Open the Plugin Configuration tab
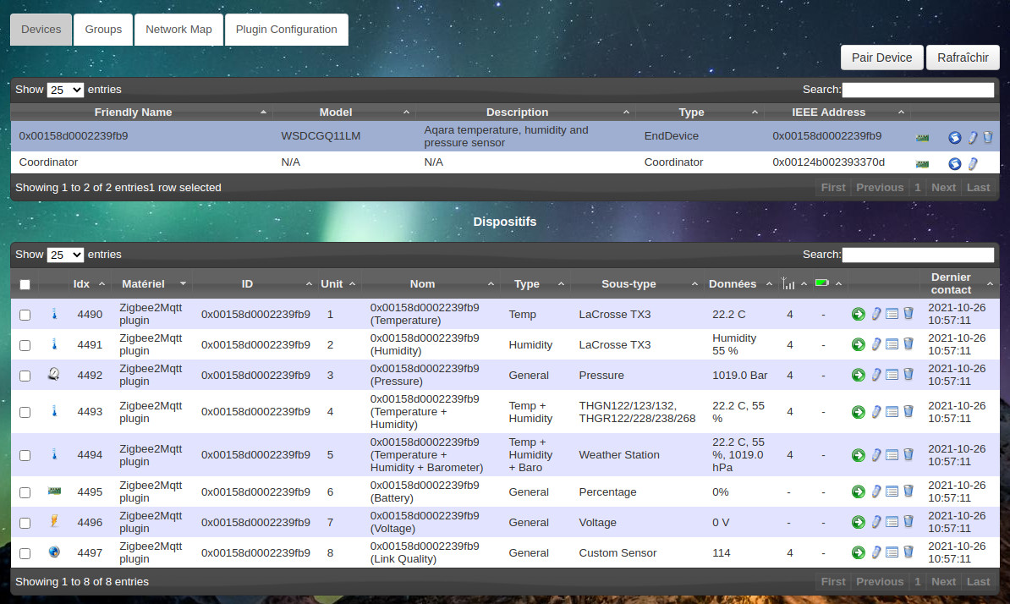This screenshot has height=604, width=1010. coord(286,30)
